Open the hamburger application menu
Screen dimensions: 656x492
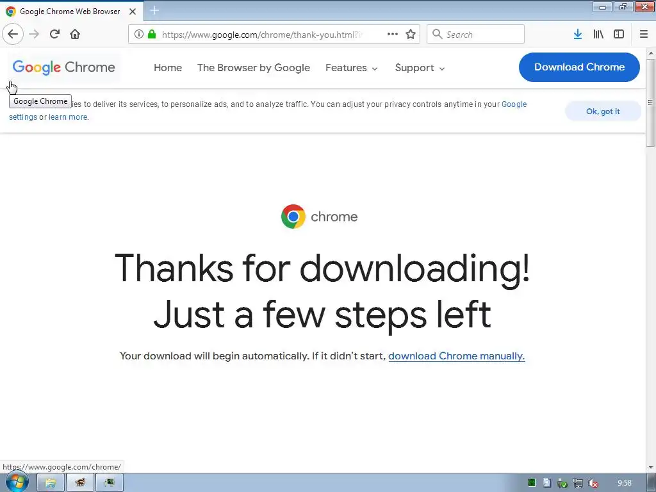(644, 34)
